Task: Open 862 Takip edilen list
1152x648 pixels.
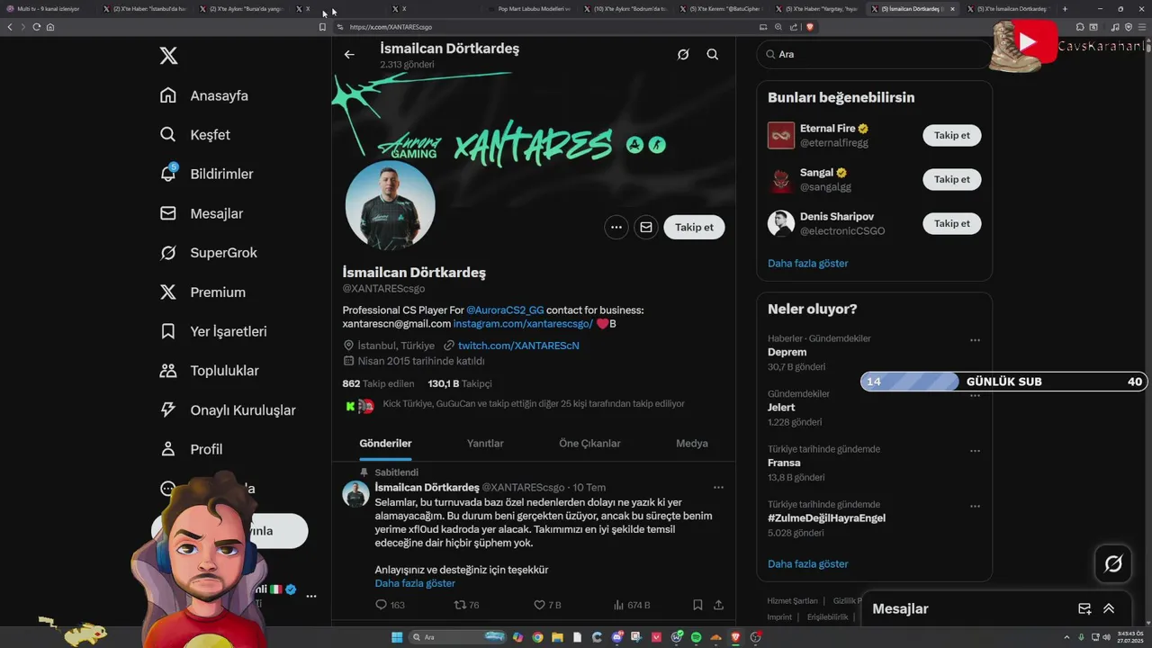Action: point(378,383)
